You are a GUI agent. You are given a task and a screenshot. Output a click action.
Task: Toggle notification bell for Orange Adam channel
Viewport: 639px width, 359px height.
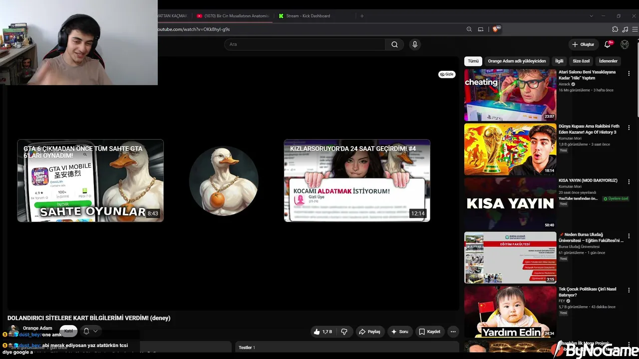pyautogui.click(x=90, y=331)
